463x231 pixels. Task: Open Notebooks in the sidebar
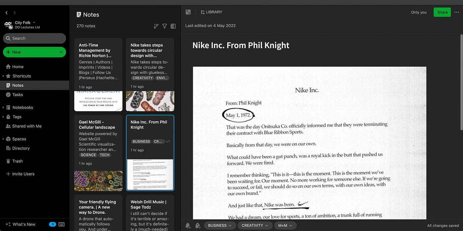click(22, 108)
